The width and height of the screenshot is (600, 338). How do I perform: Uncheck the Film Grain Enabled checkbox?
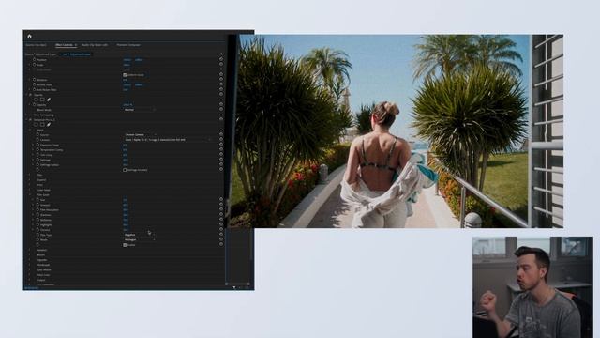tap(125, 245)
